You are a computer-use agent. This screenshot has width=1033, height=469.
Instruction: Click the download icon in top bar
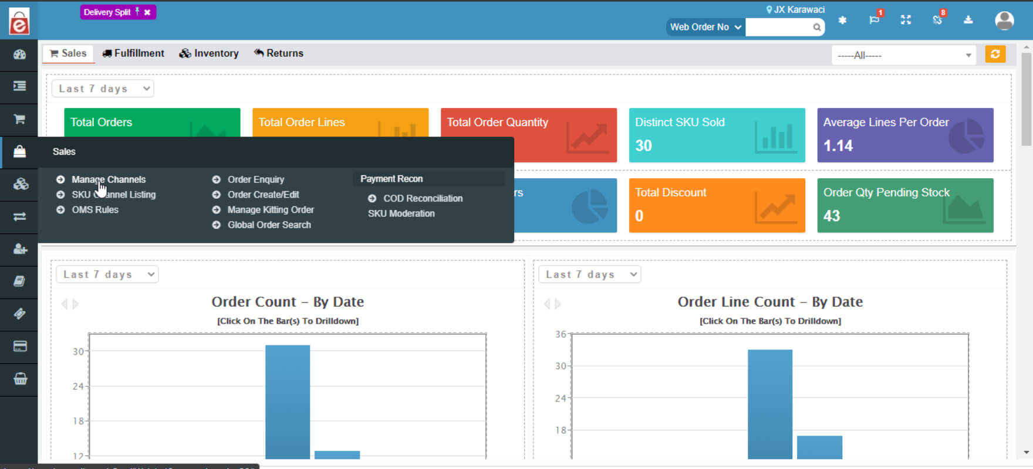tap(968, 20)
